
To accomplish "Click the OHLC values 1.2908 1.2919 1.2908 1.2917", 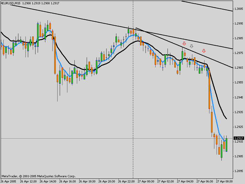I will click(x=41, y=3).
